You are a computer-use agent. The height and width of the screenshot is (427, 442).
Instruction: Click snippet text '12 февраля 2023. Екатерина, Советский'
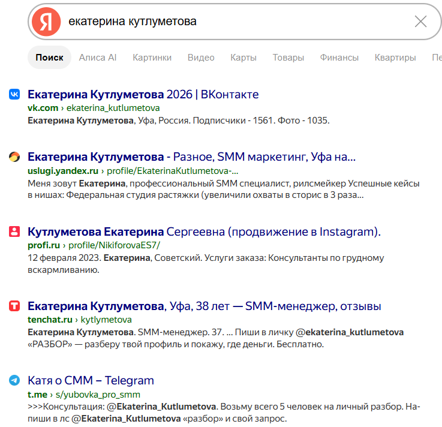click(115, 258)
